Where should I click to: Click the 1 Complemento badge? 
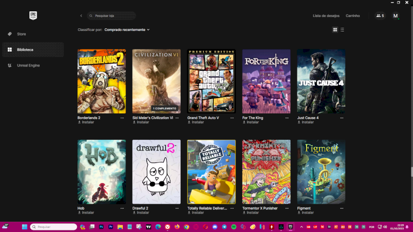[165, 108]
